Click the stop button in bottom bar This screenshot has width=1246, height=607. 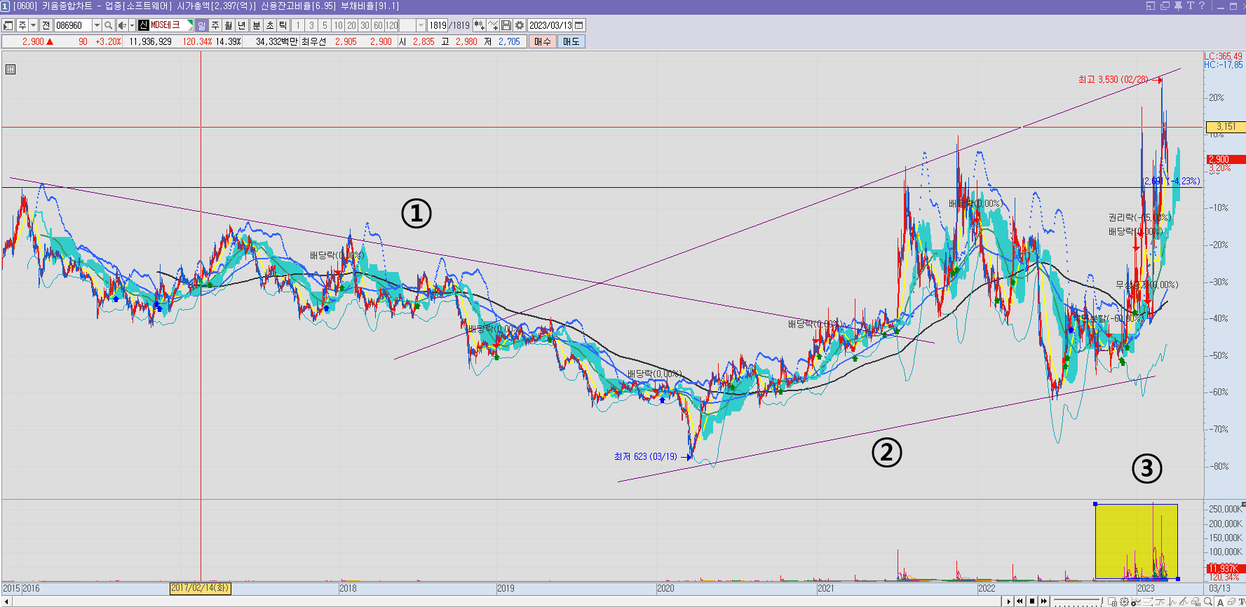[x=1032, y=601]
